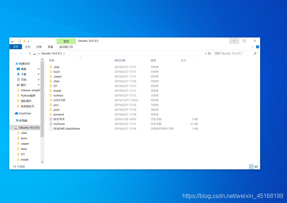Screen dimensions: 287x203
Task: Select the EFI folder icon in file list
Action: point(51,86)
